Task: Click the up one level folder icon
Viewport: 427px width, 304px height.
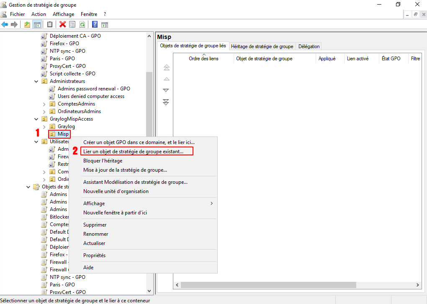Action: pos(27,24)
